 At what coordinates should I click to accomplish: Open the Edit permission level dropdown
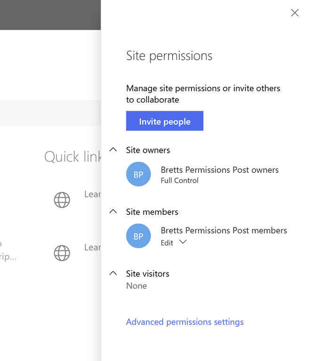coord(183,243)
